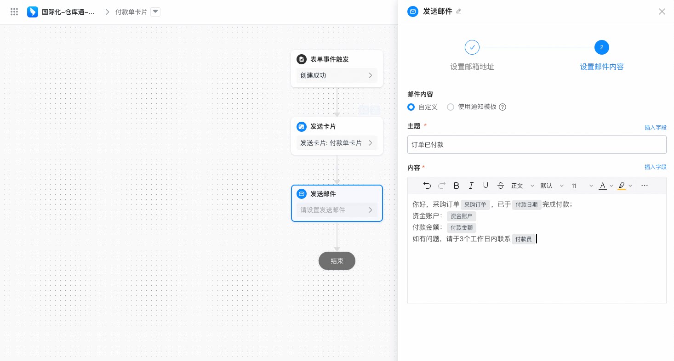
Task: Select the 使用通知模板 radio option
Action: [x=451, y=107]
